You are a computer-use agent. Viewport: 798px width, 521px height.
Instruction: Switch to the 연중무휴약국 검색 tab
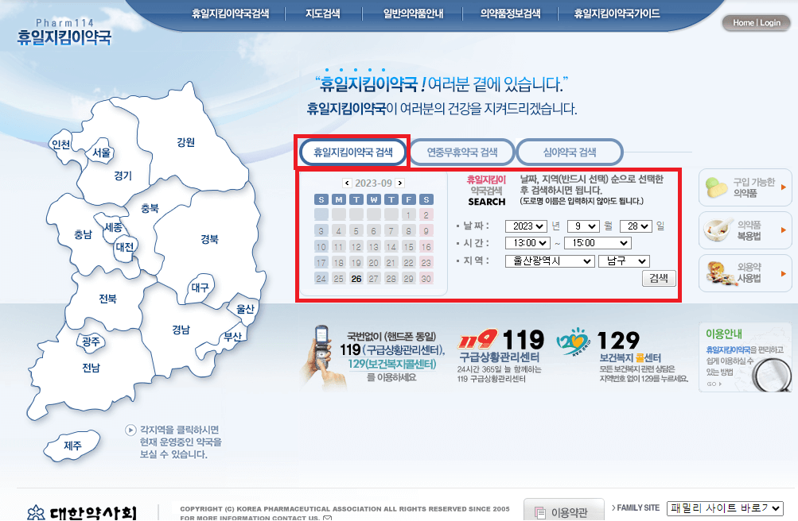[x=461, y=151]
